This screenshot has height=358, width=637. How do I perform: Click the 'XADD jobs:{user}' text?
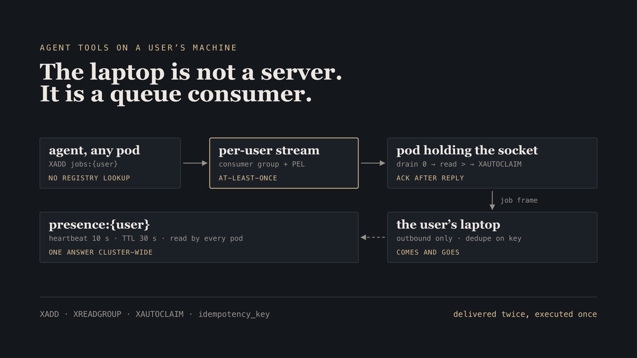pos(83,164)
